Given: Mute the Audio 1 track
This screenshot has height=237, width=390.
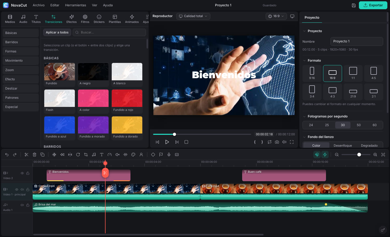Looking at the screenshot, I should [x=22, y=205].
